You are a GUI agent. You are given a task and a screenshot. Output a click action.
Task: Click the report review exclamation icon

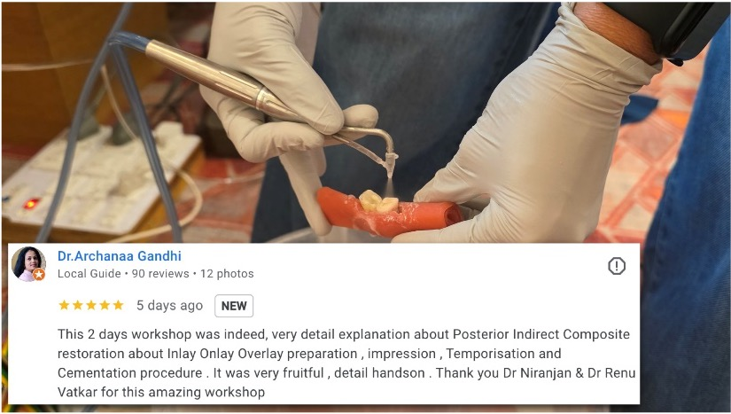click(x=617, y=266)
